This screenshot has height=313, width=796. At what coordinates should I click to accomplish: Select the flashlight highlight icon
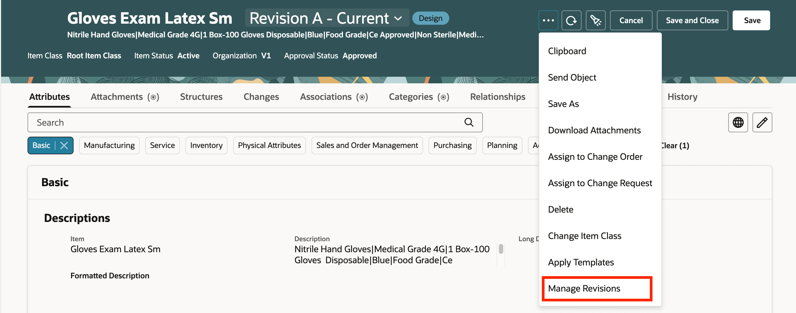click(595, 20)
